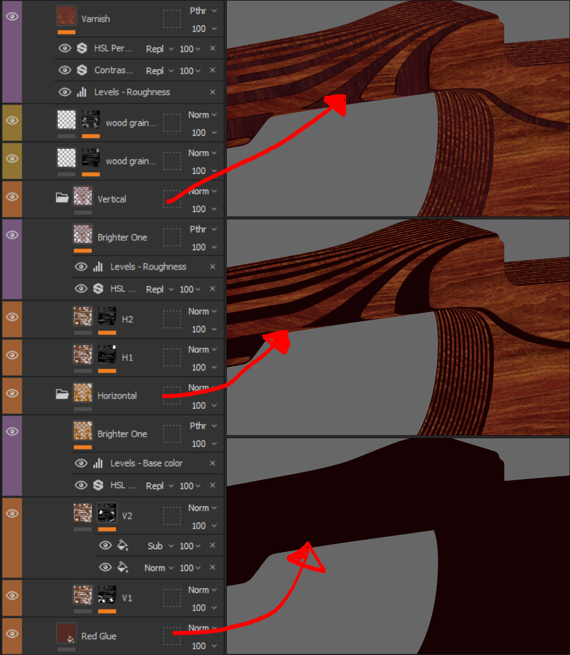
Task: Hide the Levels - Roughness effect under Varnish
Action: click(65, 92)
